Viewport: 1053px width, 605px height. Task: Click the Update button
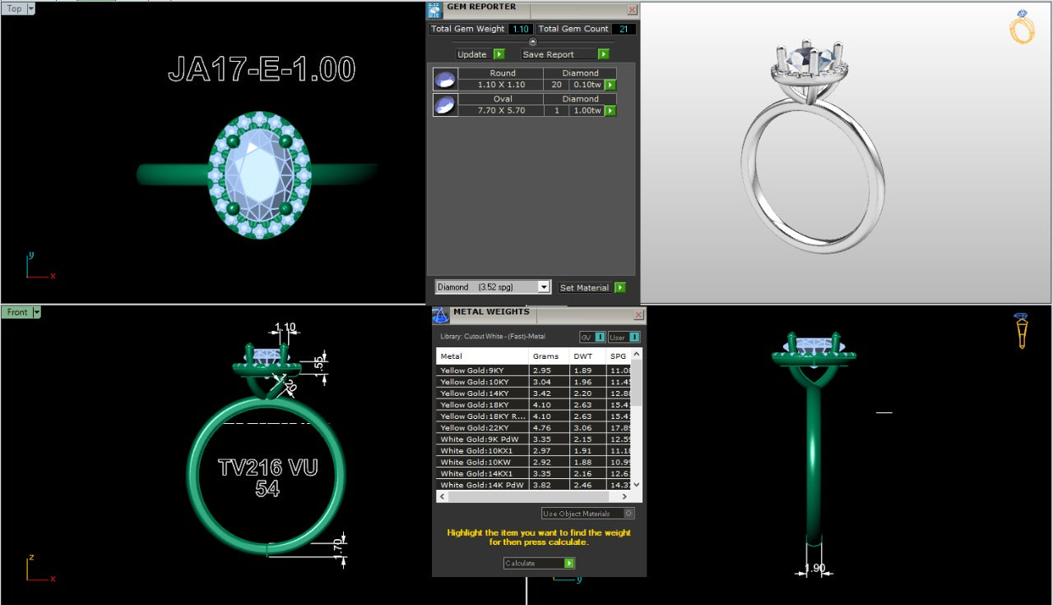tap(474, 54)
